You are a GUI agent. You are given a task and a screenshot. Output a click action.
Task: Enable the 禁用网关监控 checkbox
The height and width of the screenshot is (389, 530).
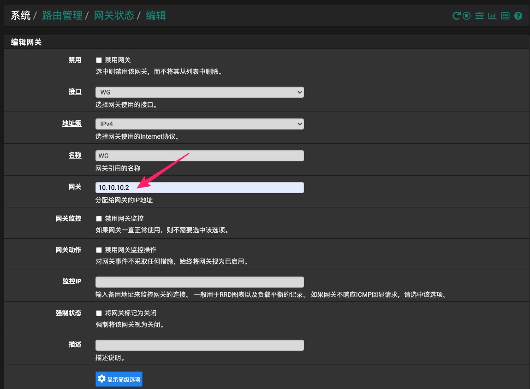click(99, 218)
